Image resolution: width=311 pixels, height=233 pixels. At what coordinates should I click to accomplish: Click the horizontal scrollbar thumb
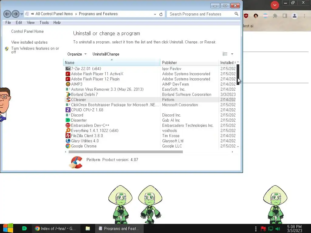(x=125, y=152)
